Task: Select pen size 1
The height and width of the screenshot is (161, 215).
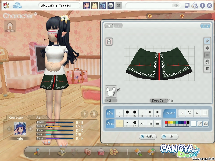Action: click(120, 124)
